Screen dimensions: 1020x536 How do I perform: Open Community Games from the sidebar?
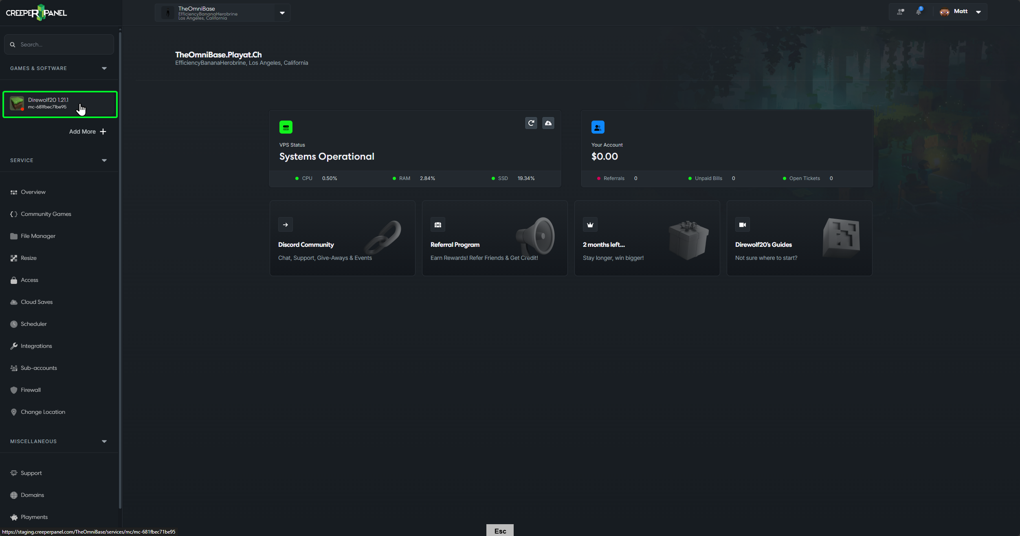46,214
